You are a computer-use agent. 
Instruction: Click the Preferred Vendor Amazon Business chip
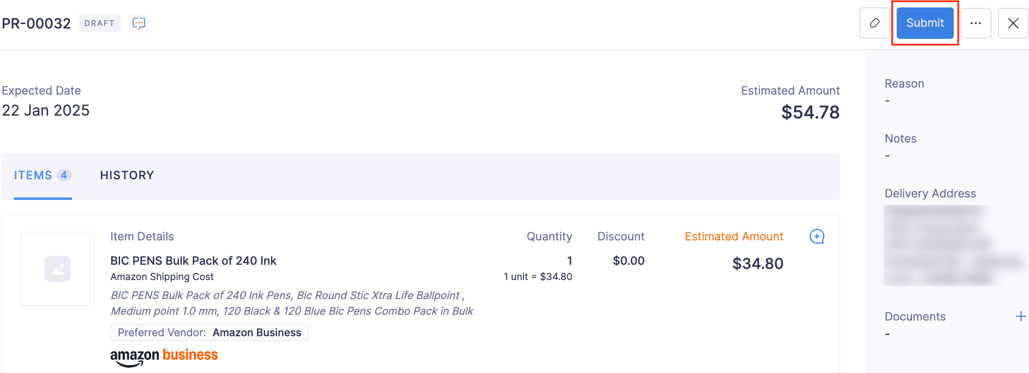click(209, 333)
